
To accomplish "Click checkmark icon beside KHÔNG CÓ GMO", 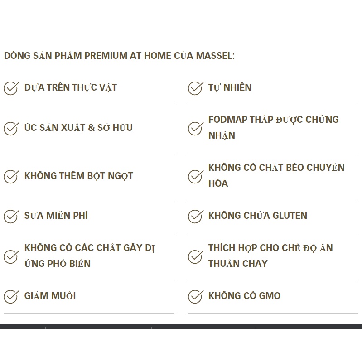I will click(x=195, y=296).
